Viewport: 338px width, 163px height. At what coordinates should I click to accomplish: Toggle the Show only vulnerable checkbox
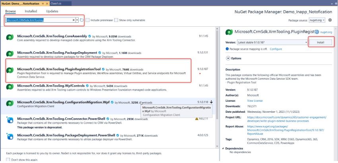(x=116, y=20)
